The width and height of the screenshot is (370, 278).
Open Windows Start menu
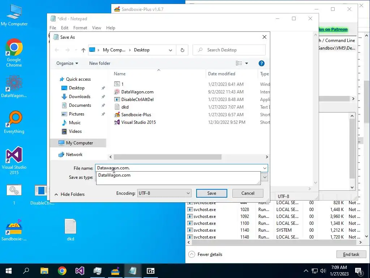[9, 271]
